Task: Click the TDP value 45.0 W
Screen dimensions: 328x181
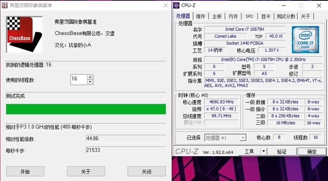Action: point(276,36)
